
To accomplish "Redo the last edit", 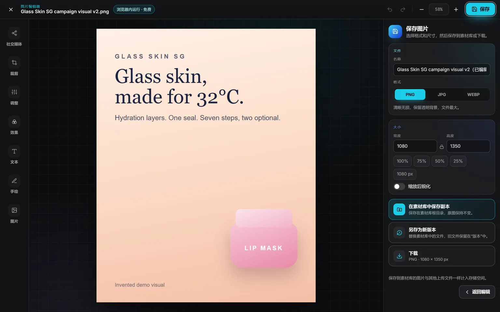I will (403, 9).
